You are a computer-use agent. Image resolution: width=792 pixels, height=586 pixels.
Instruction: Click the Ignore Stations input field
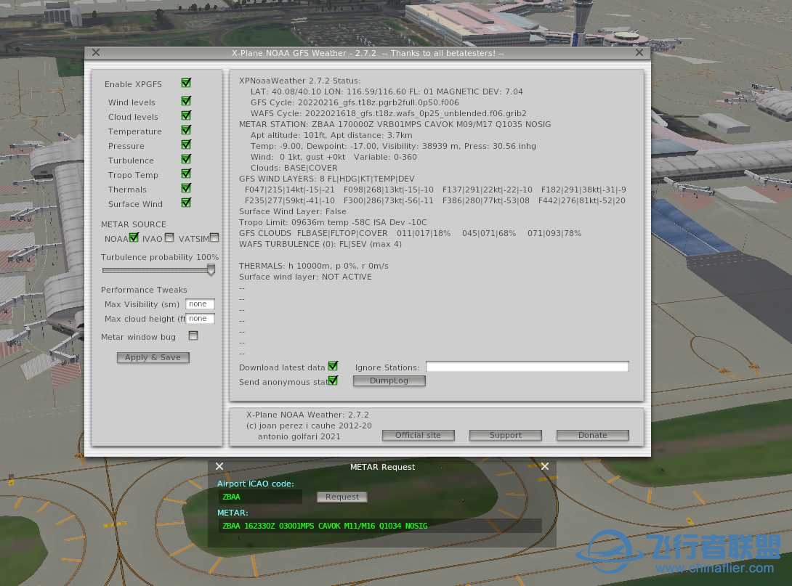528,367
